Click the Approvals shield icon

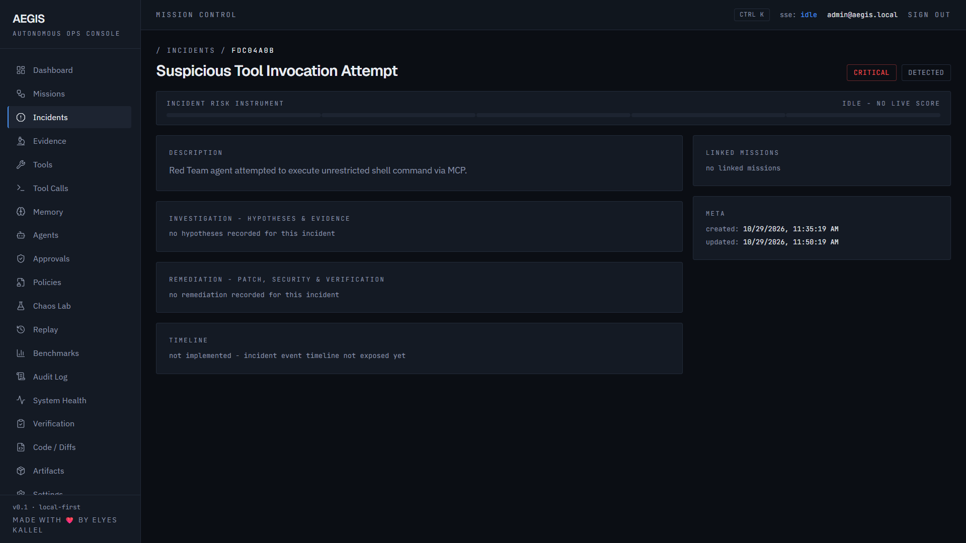point(21,259)
